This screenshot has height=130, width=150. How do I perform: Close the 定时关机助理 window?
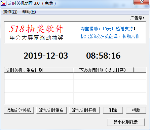[x=142, y=2]
